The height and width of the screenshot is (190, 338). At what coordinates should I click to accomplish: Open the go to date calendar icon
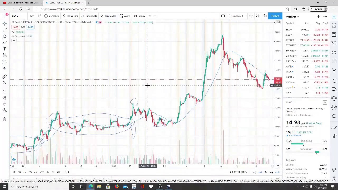point(67,172)
